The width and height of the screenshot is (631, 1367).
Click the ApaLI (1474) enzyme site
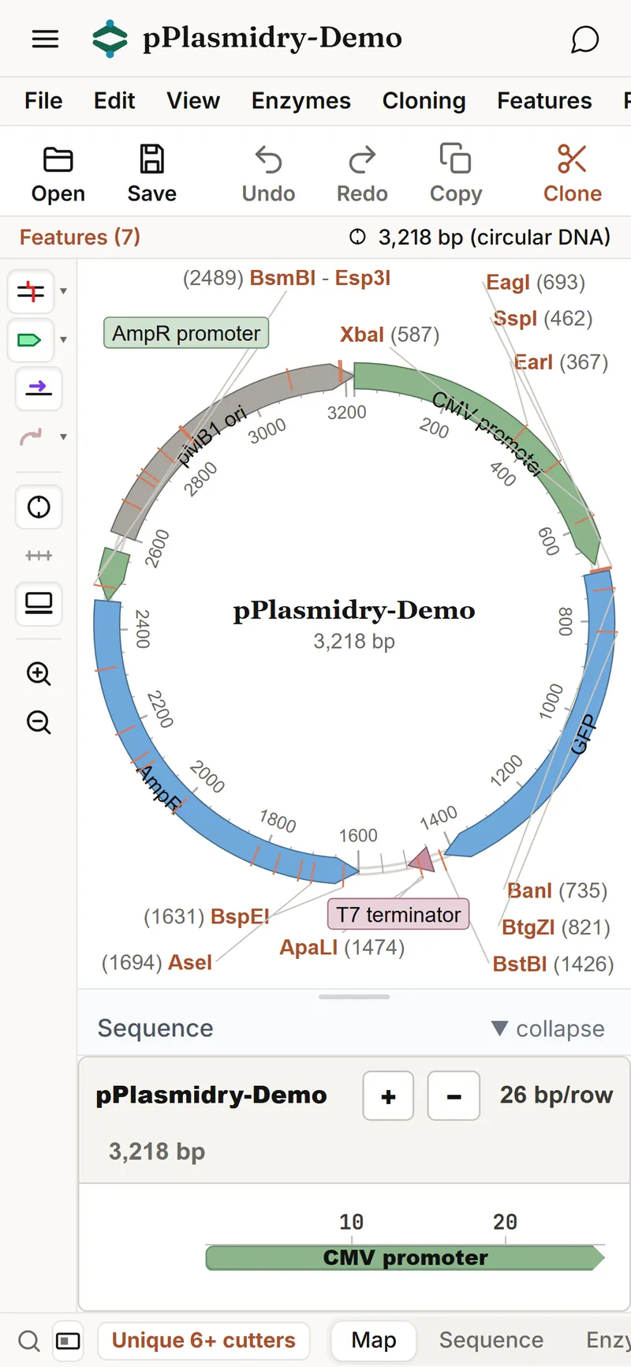(x=342, y=947)
